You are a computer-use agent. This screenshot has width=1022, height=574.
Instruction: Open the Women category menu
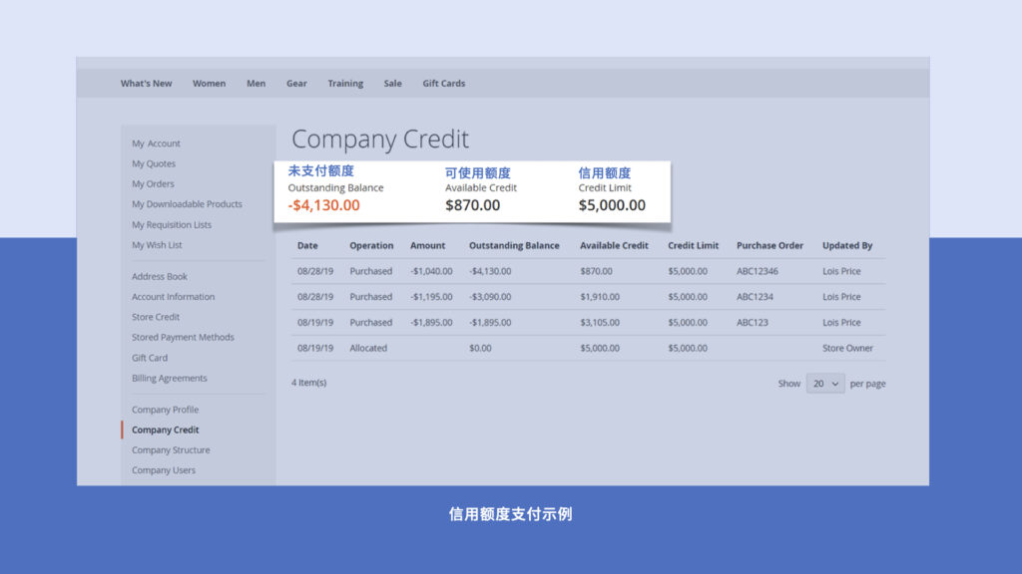[x=209, y=84]
